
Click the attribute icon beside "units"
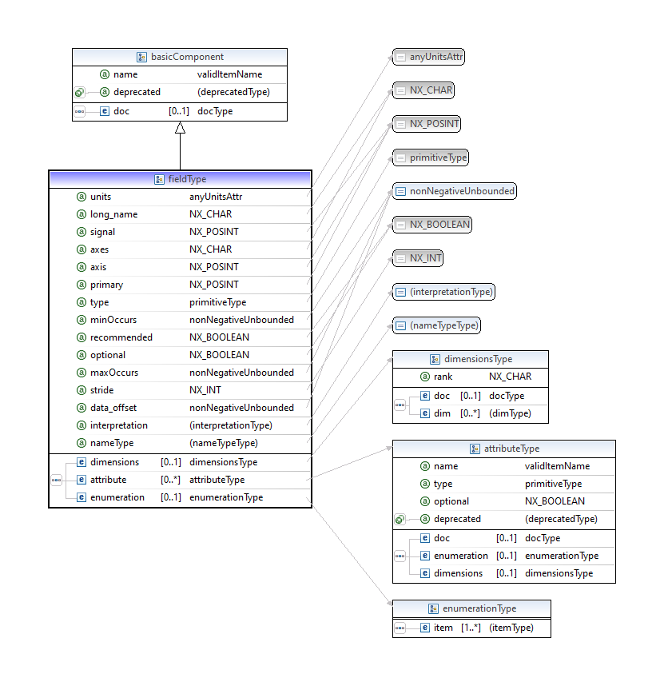82,197
